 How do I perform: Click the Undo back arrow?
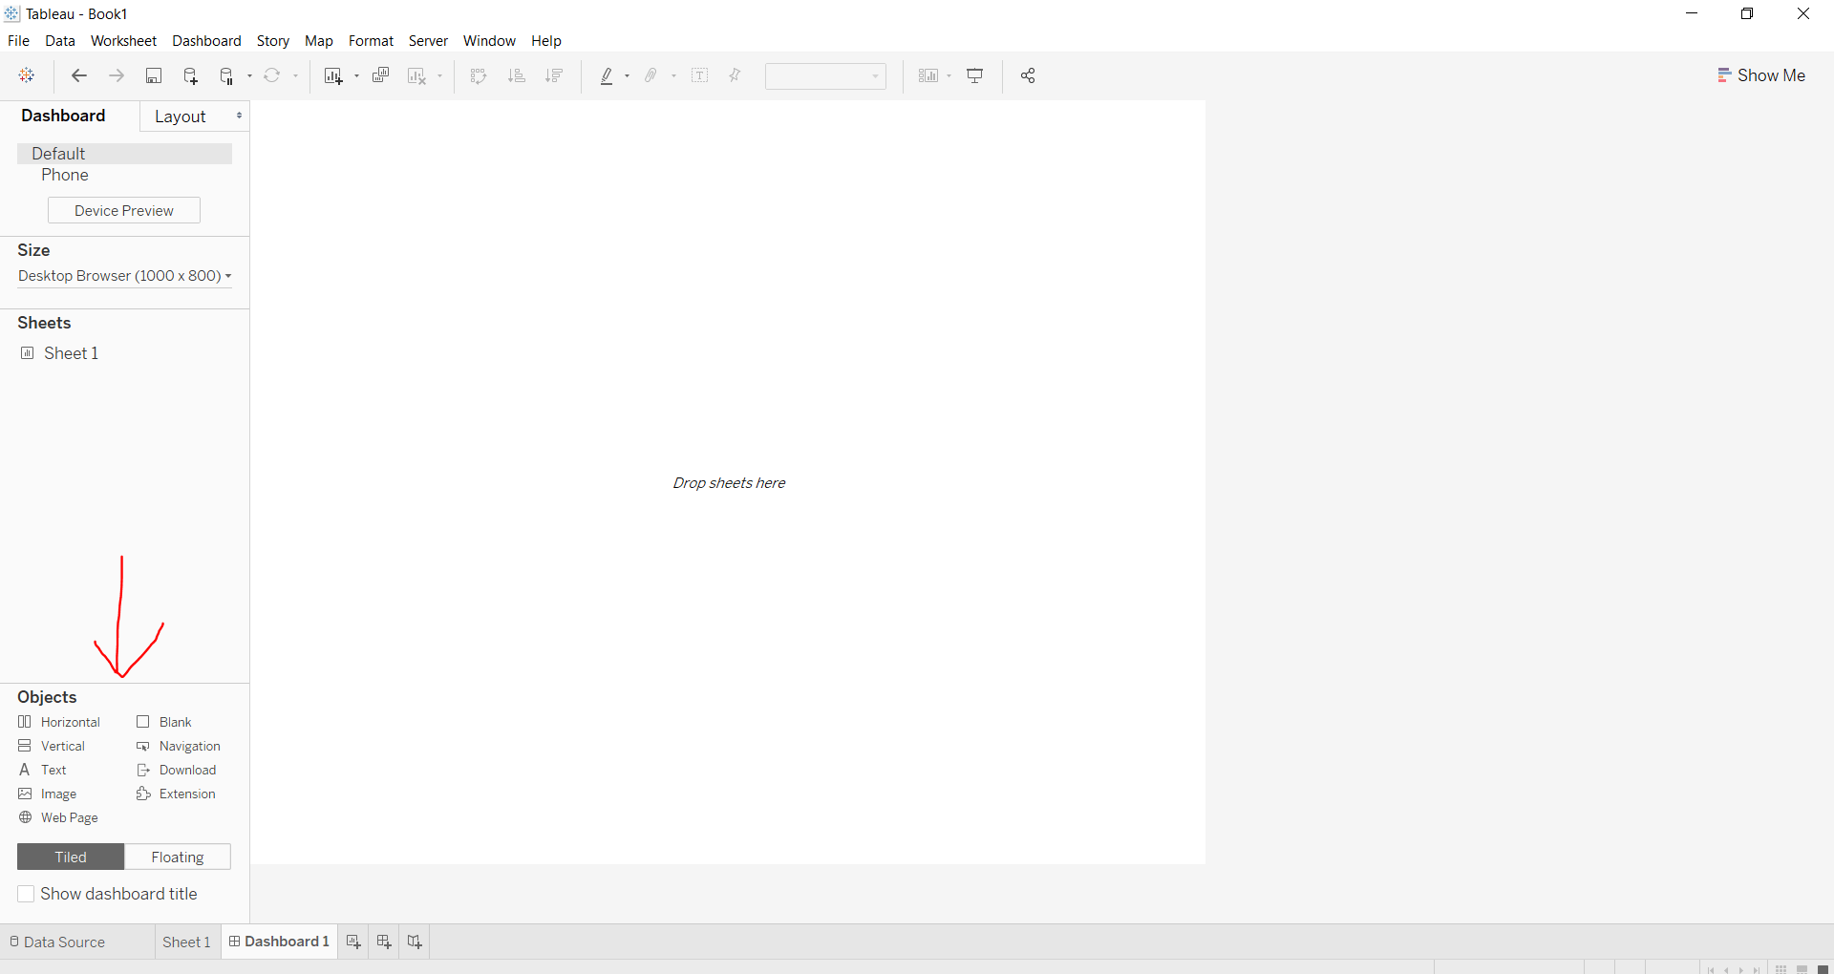pos(79,75)
